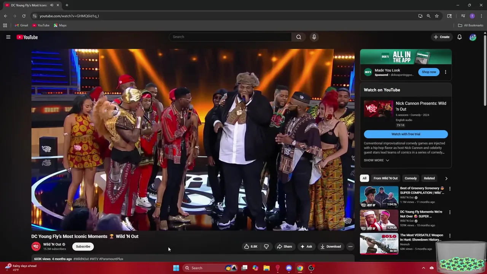487x274 pixels.
Task: Click the YouTube search input field
Action: (x=230, y=37)
